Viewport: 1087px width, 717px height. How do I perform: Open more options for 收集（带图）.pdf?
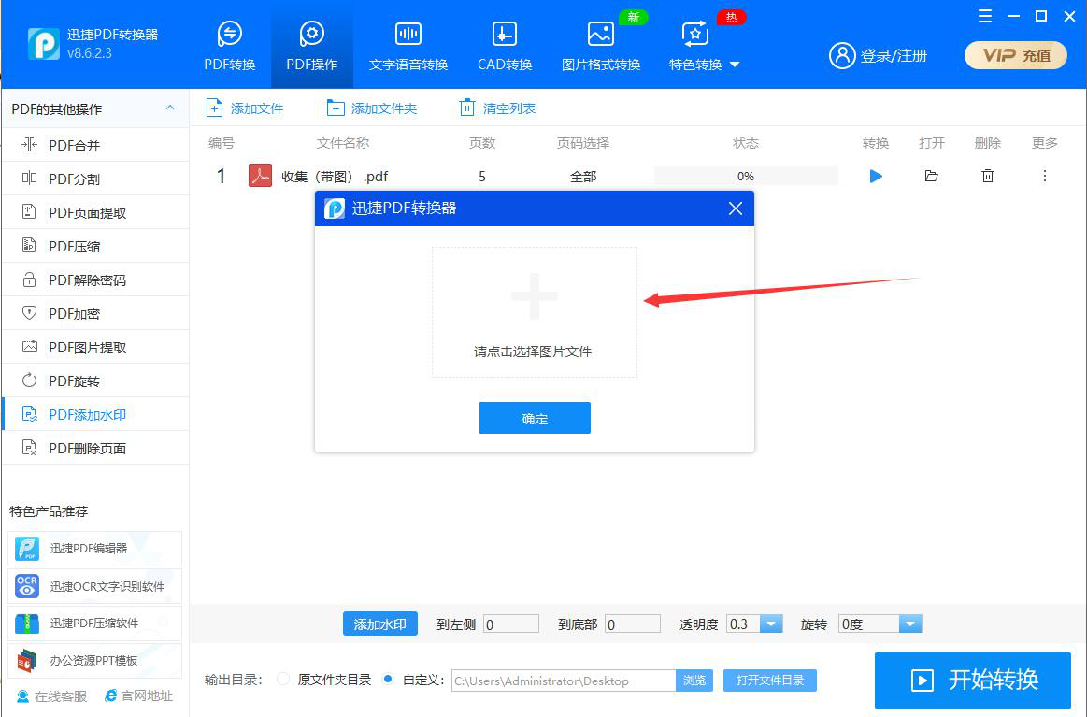(1045, 176)
